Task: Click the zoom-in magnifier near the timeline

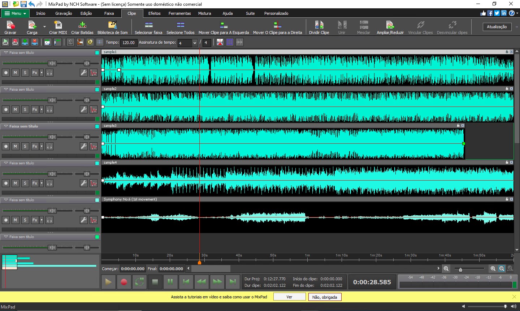Action: 493,268
